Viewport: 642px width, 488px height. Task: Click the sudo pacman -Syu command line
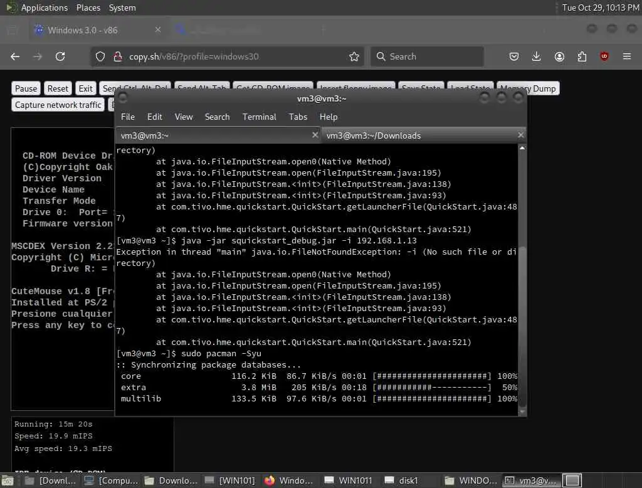coord(189,354)
